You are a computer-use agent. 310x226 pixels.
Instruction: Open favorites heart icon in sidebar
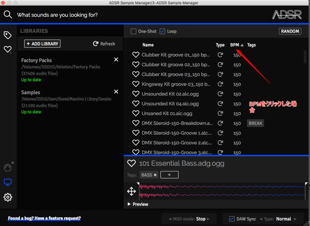(x=7, y=49)
